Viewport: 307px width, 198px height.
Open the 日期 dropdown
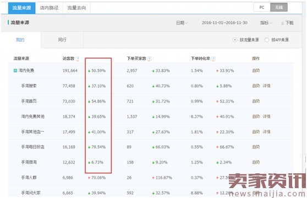click(x=182, y=23)
